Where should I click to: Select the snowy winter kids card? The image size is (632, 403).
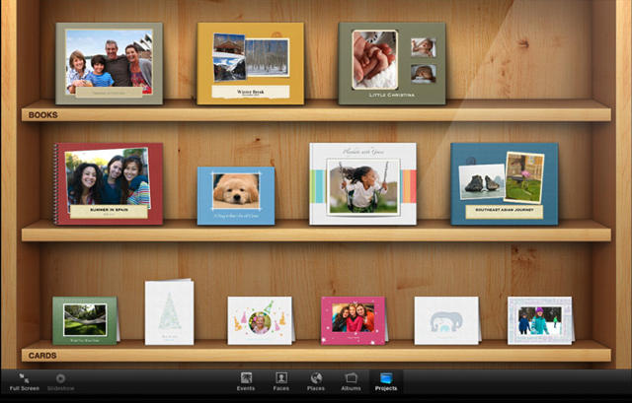[x=540, y=320]
